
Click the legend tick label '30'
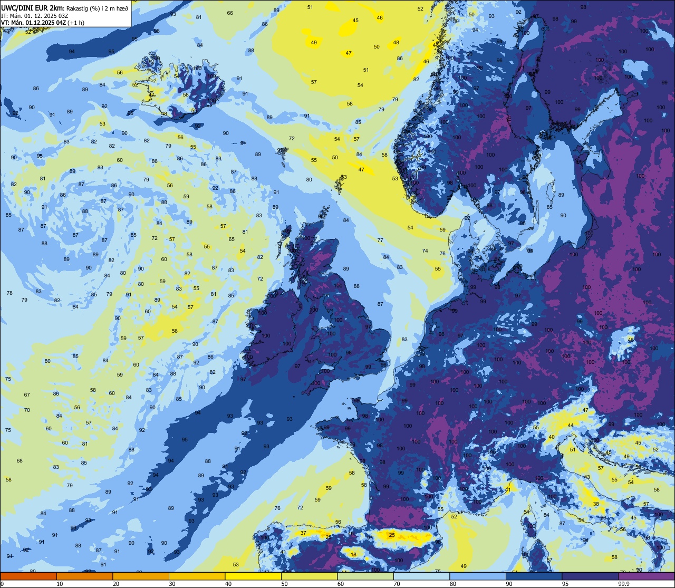point(172,584)
